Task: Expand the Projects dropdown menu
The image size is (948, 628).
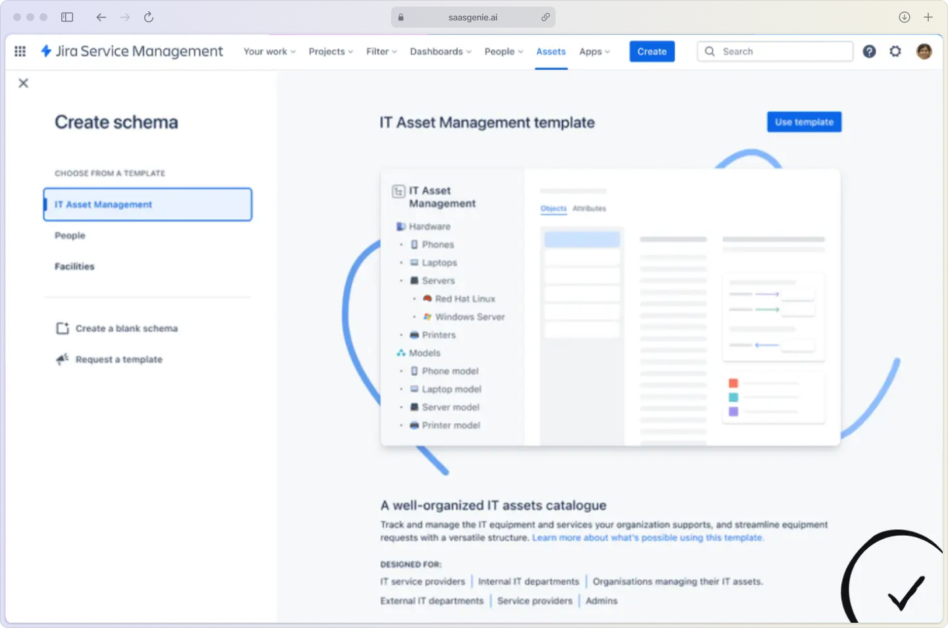Action: pyautogui.click(x=330, y=51)
